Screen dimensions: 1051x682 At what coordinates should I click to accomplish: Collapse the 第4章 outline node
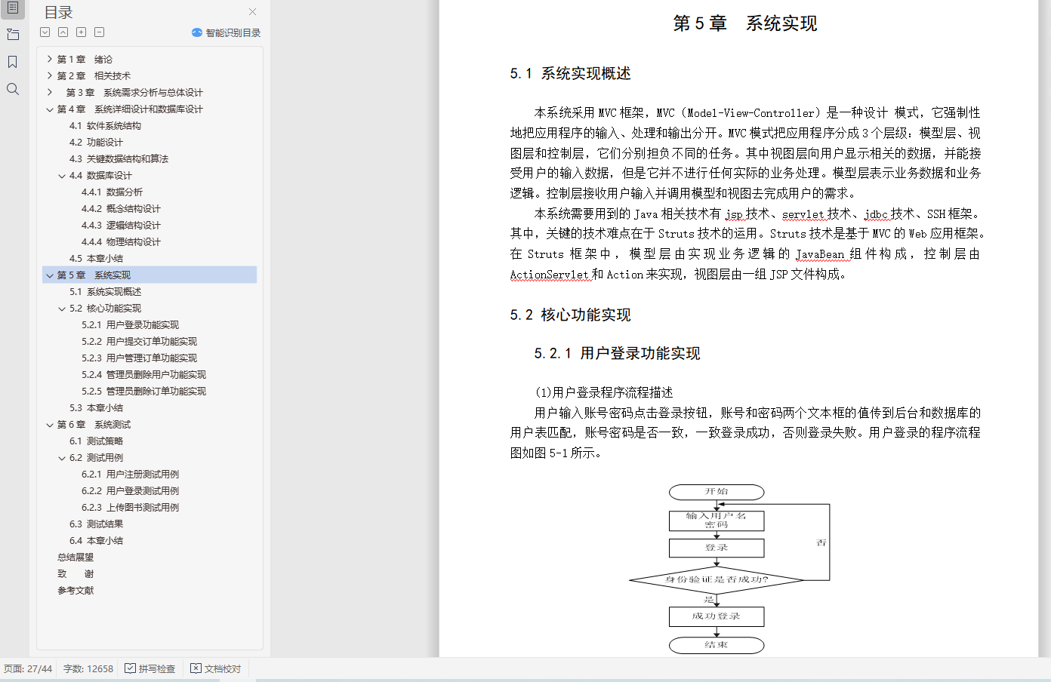point(50,109)
